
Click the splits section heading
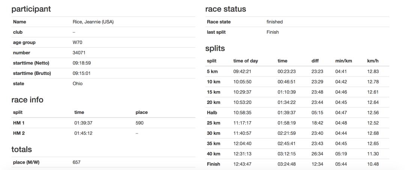coord(215,48)
